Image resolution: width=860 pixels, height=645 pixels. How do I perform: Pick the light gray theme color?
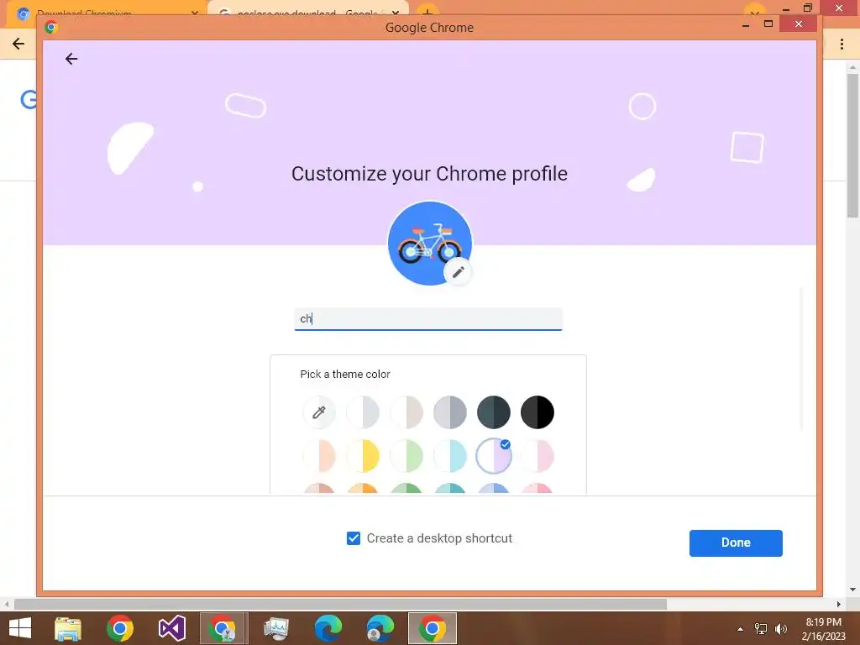point(363,412)
